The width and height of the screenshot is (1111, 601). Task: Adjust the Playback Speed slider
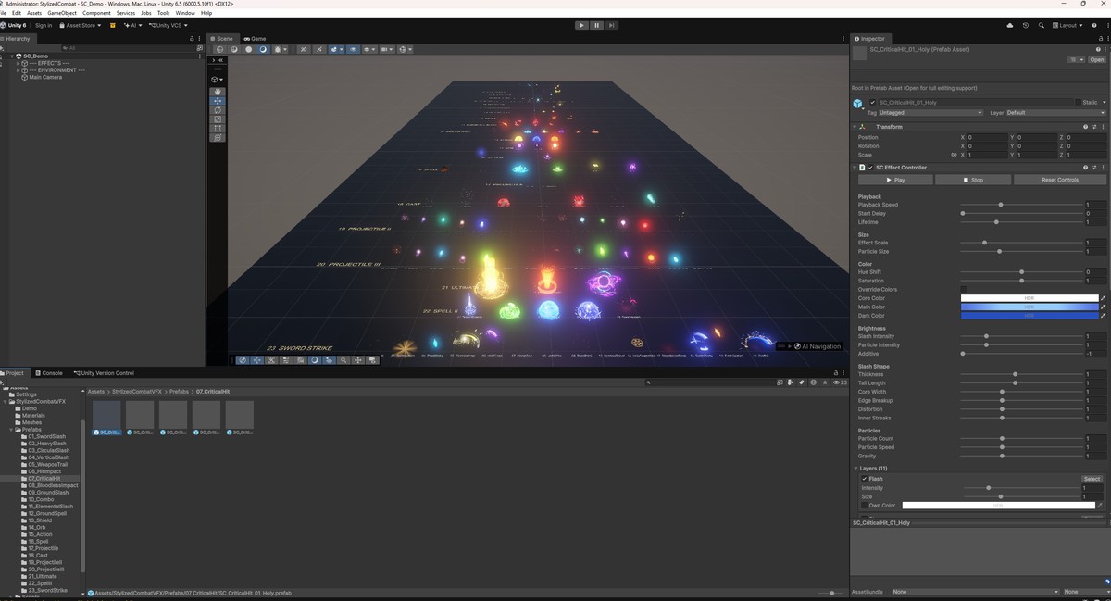(1021, 205)
